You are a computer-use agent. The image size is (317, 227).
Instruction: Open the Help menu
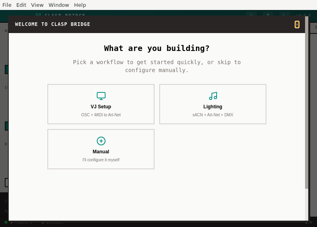(80, 5)
